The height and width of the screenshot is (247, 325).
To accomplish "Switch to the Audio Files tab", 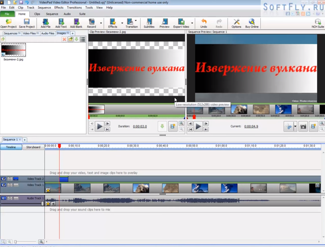I will [x=48, y=33].
